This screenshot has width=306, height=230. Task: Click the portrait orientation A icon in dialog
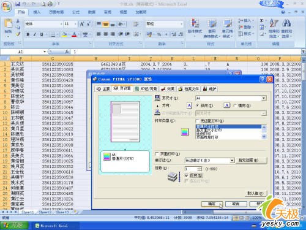189,105
